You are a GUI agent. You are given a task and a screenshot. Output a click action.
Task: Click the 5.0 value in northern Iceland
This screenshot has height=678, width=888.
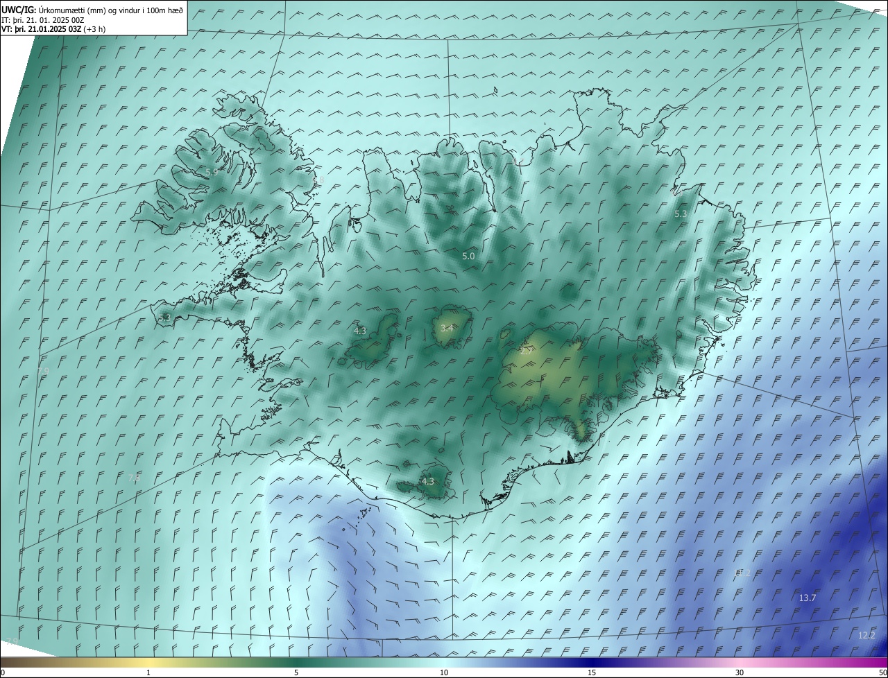tap(468, 257)
